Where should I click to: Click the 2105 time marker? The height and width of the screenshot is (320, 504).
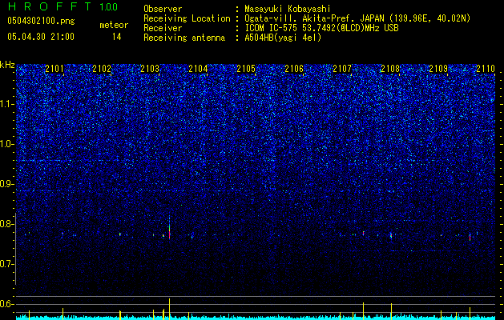246,68
